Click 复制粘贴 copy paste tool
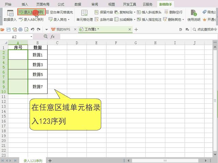This screenshot has width=218, height=163. click(x=124, y=12)
